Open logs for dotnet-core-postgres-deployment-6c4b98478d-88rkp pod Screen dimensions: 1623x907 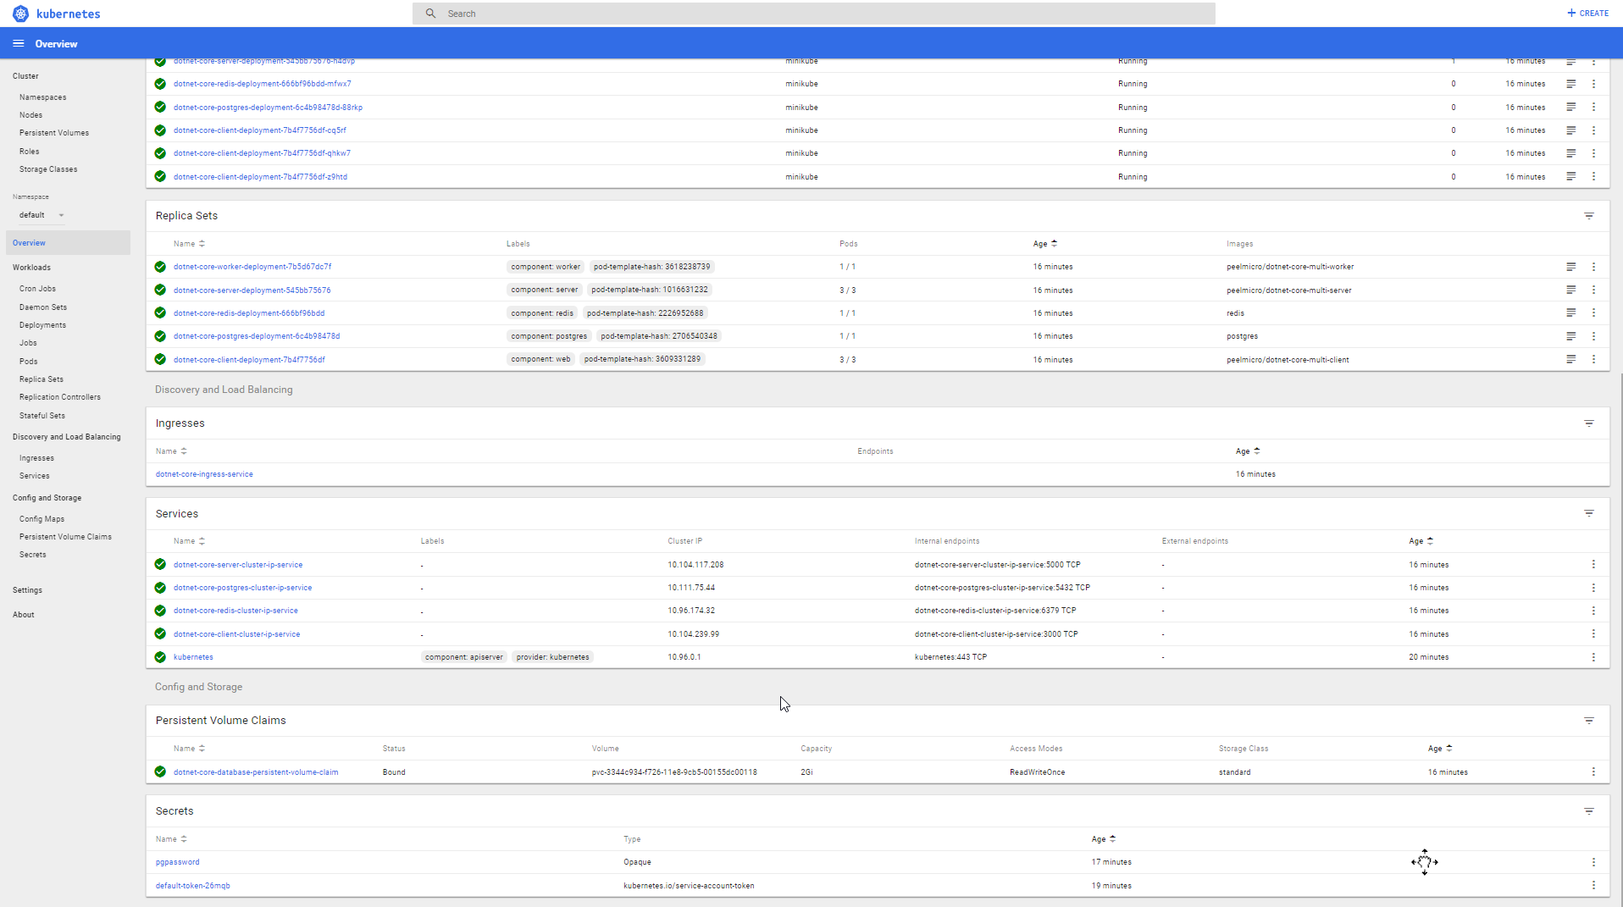tap(1570, 107)
